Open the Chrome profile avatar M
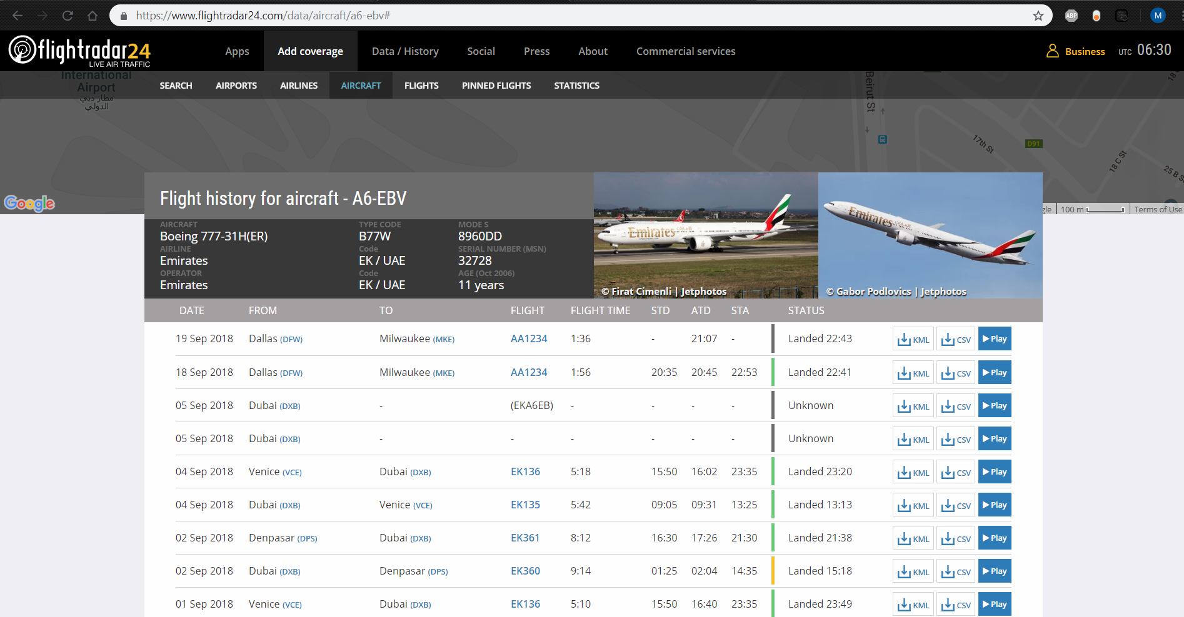This screenshot has width=1184, height=617. click(1158, 16)
